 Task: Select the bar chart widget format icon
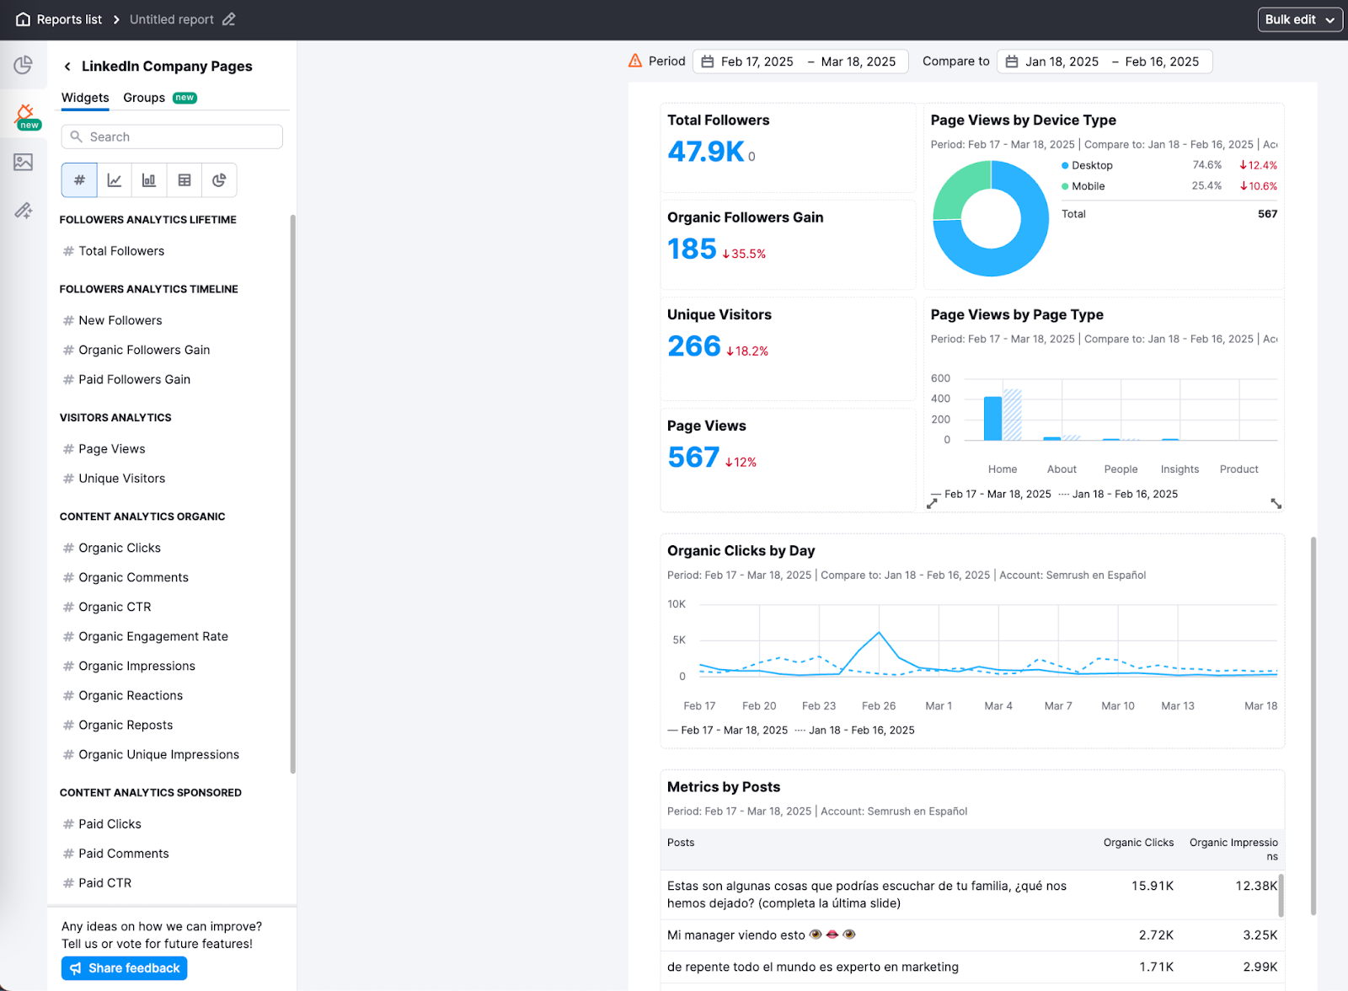pyautogui.click(x=149, y=179)
